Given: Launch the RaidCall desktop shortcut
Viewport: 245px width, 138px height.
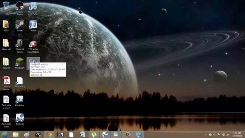Looking at the screenshot, I should pos(20,119).
